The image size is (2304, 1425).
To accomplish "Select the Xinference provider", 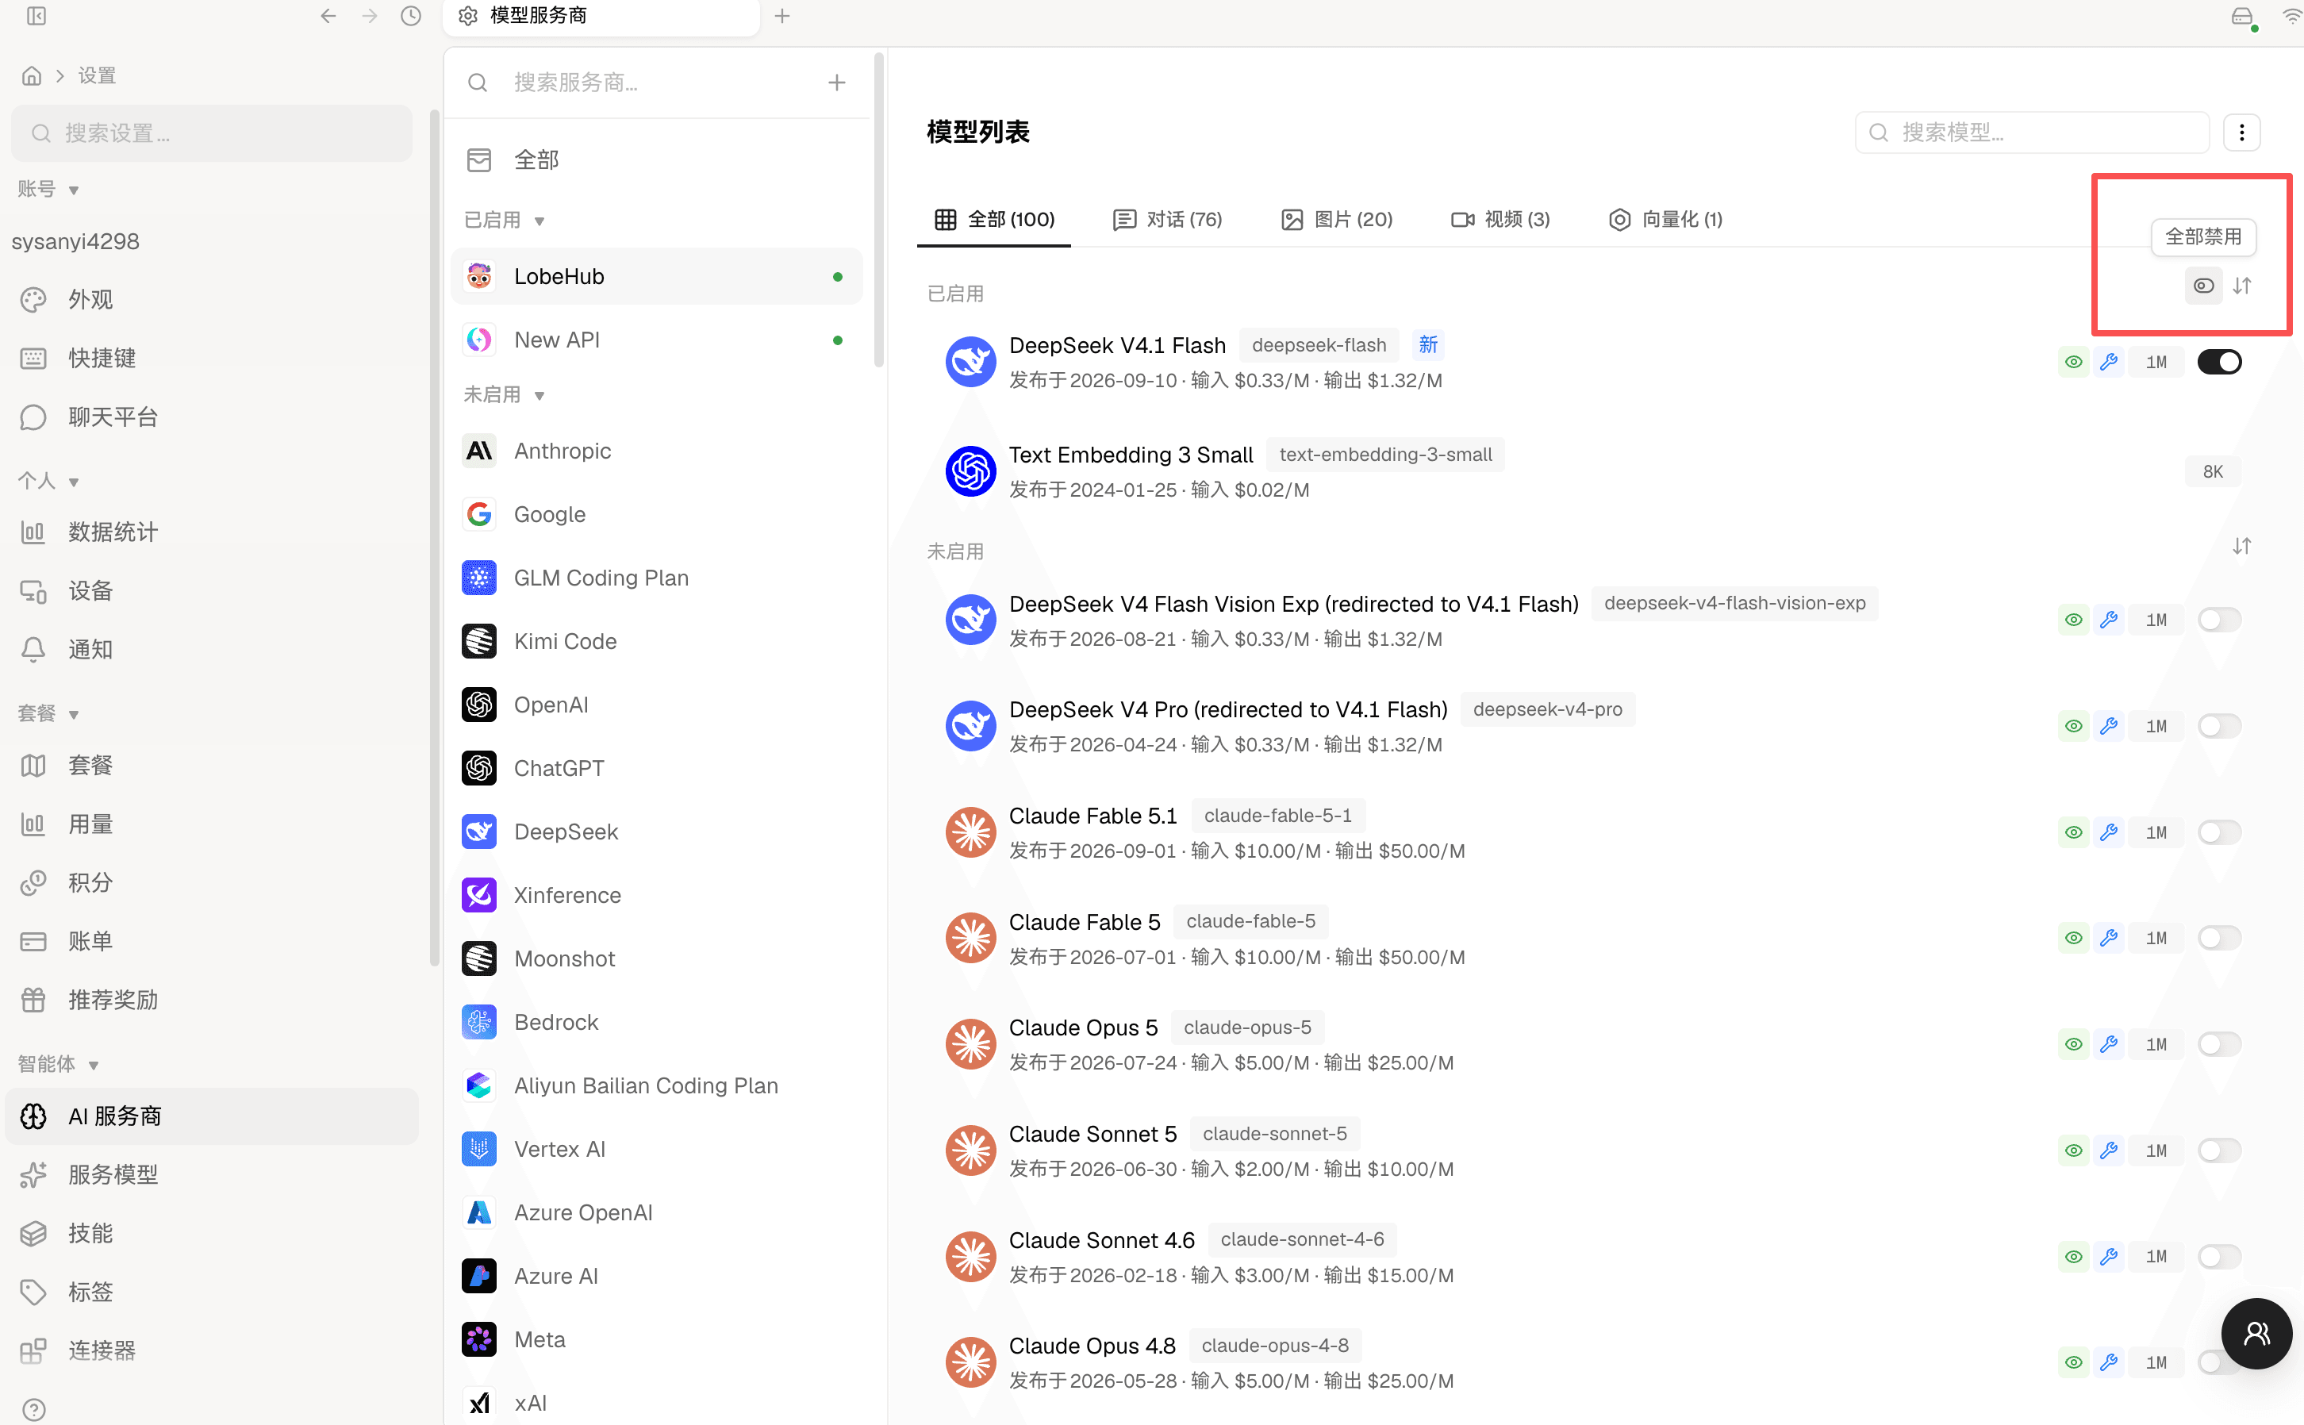I will (x=657, y=895).
